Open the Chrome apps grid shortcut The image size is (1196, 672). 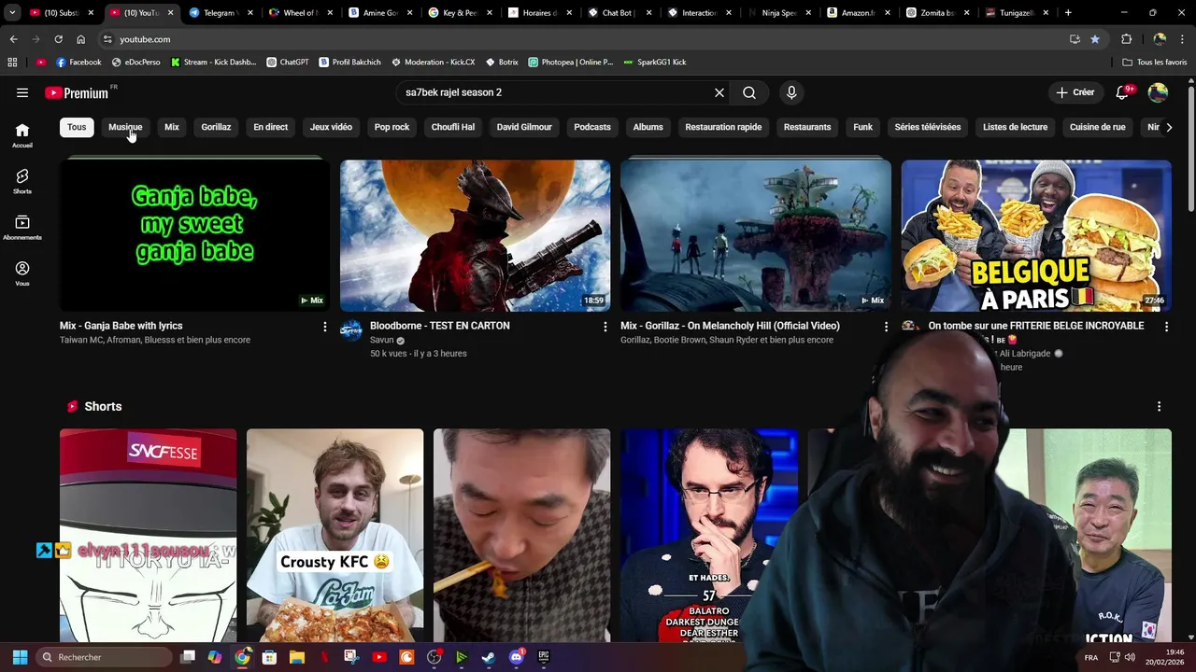point(12,63)
